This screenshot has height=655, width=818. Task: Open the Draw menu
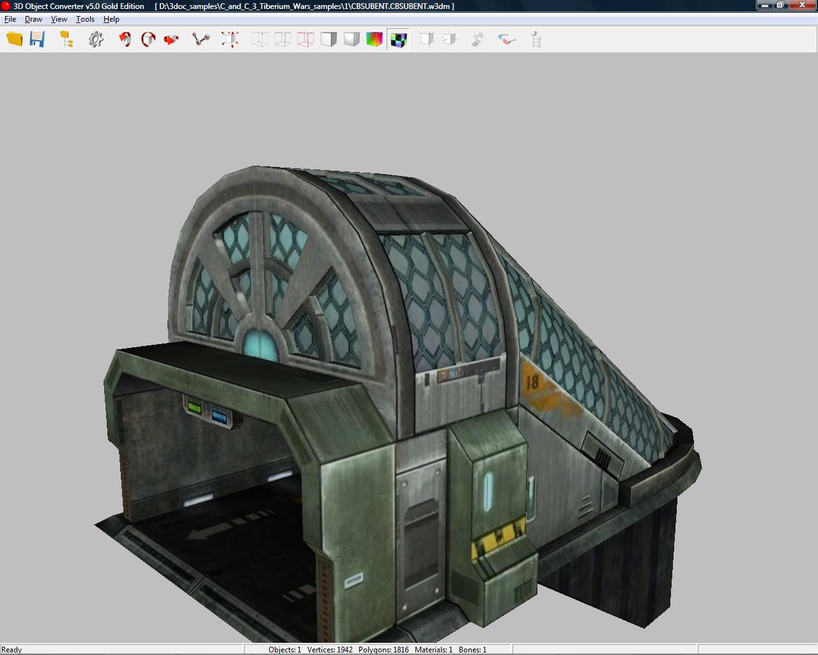click(33, 19)
